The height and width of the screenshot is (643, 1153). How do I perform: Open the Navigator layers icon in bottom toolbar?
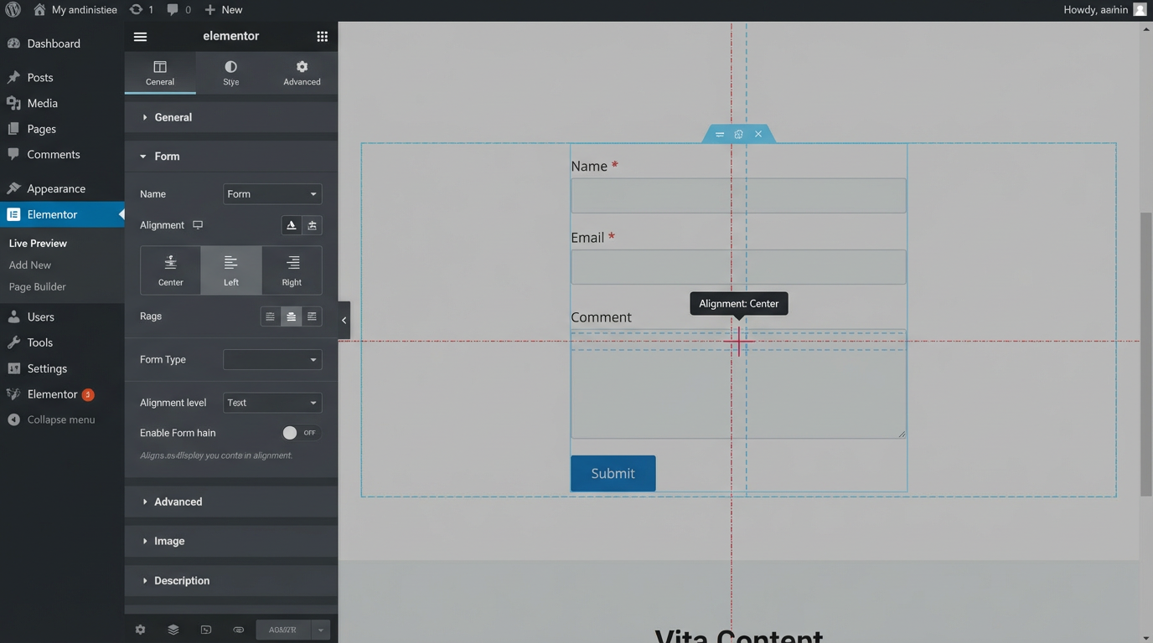(x=173, y=629)
